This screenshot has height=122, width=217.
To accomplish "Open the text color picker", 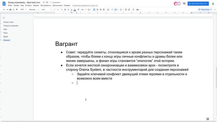I will click(75, 9).
